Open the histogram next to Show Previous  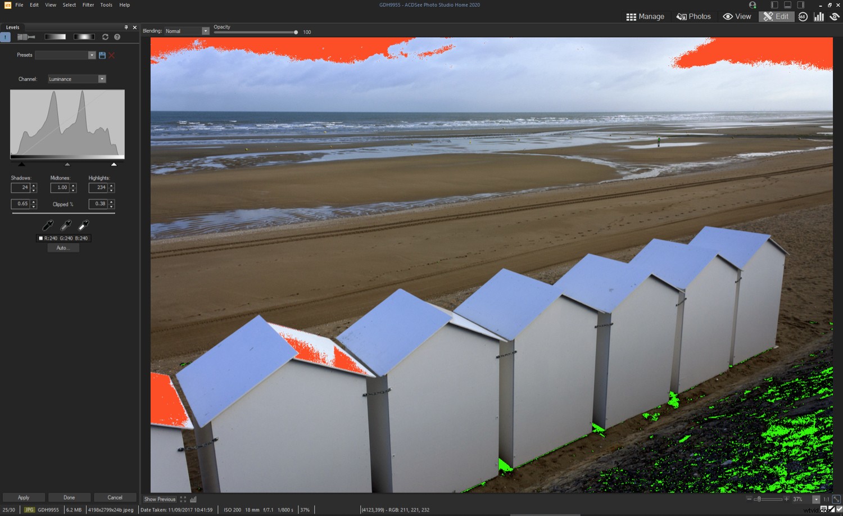193,499
